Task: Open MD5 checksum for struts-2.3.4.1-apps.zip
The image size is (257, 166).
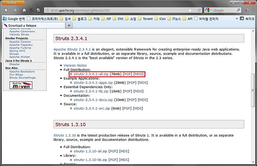Action: tap(143, 82)
